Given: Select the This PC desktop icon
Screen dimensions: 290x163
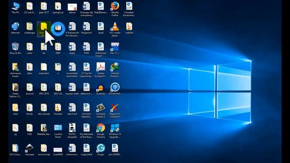Looking at the screenshot, I should pyautogui.click(x=15, y=8).
